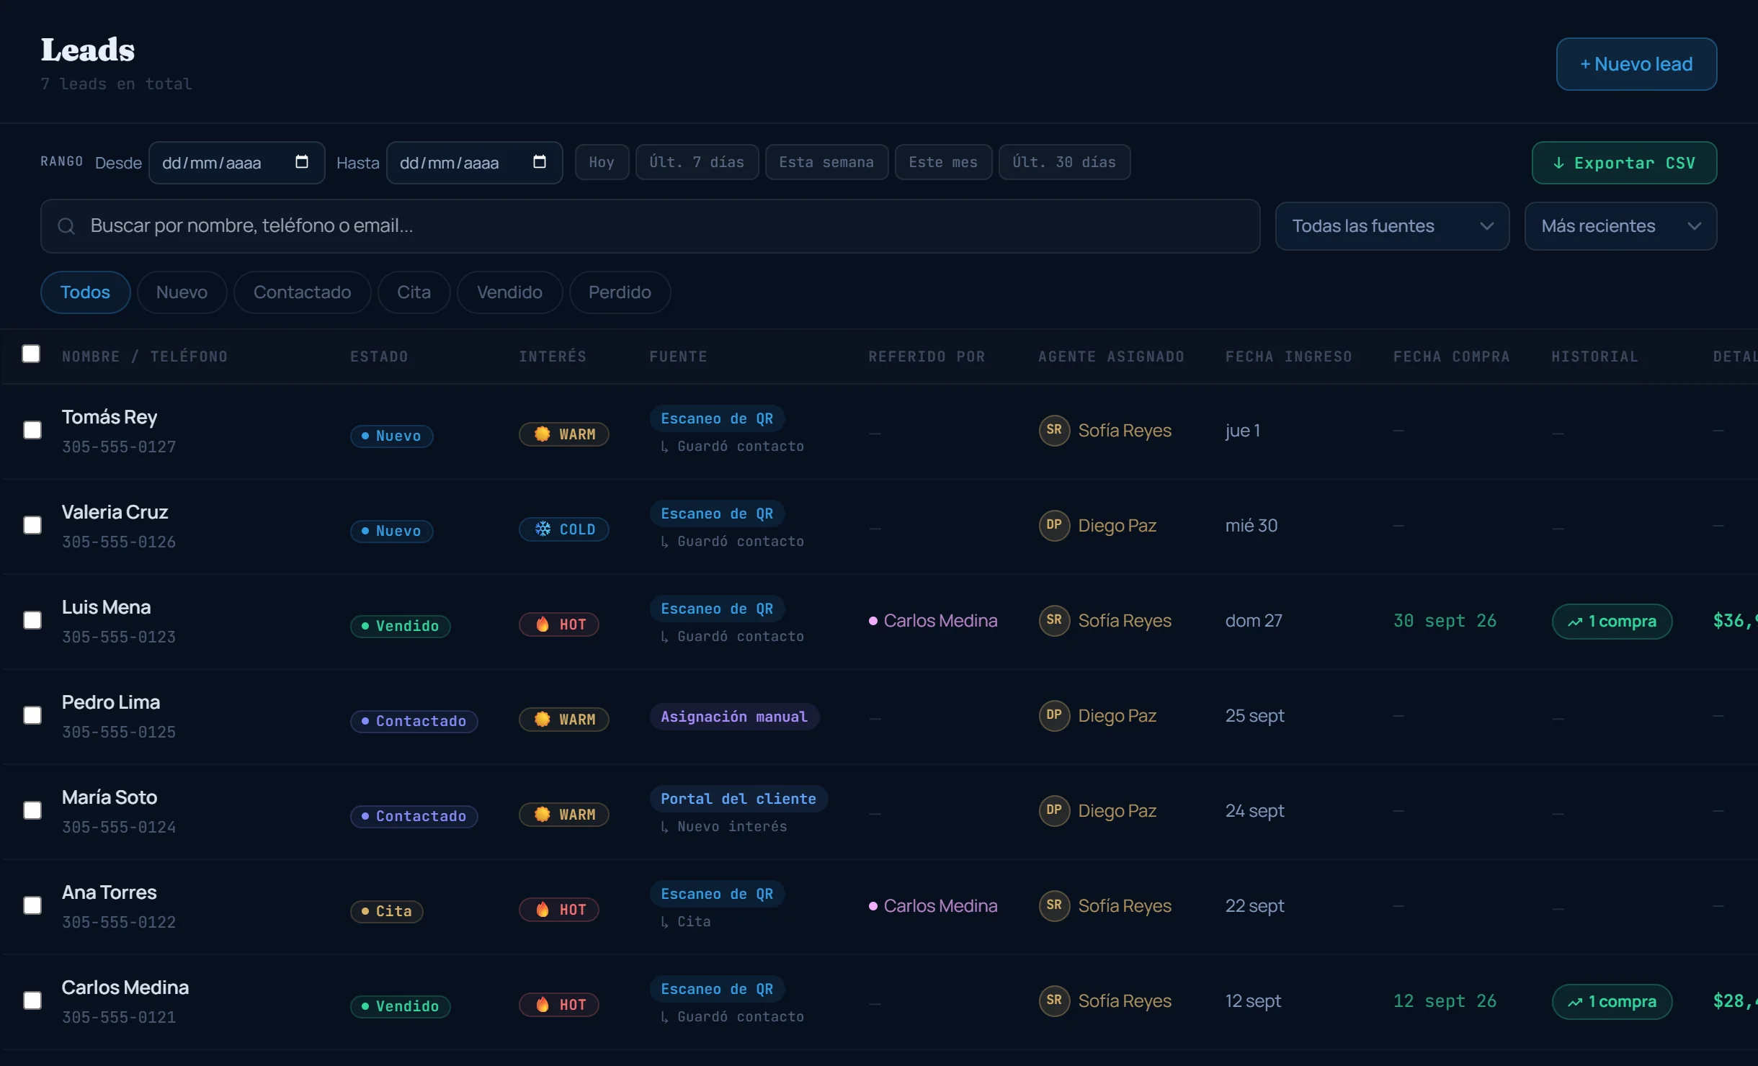This screenshot has height=1066, width=1758.
Task: Open the Hasta date calendar picker icon
Action: [540, 162]
